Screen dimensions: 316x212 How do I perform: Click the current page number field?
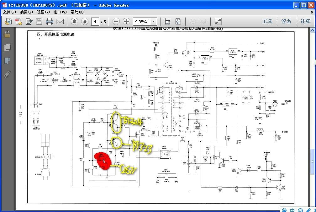click(95, 22)
